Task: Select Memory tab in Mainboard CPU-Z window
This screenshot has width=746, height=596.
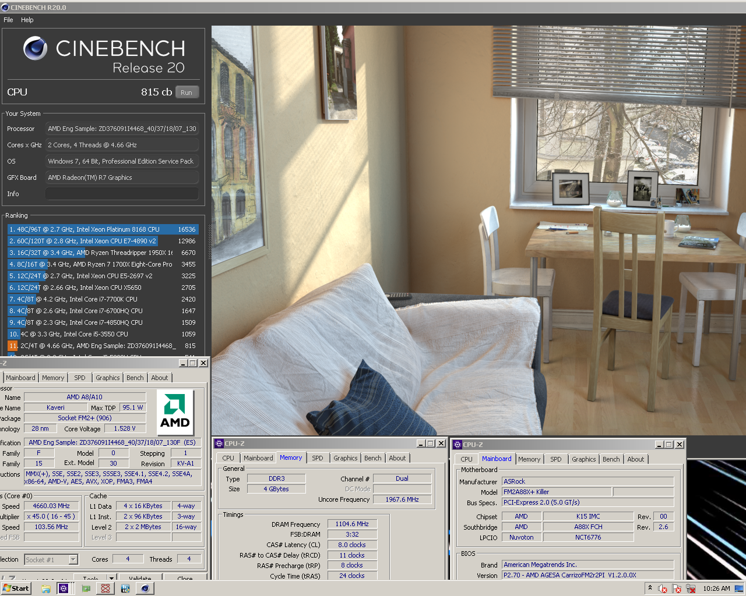Action: click(529, 459)
